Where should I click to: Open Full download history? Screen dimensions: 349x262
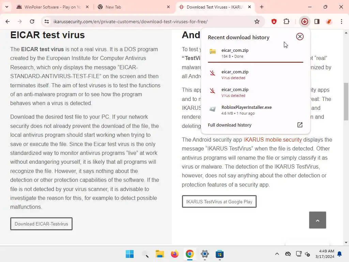(256, 125)
